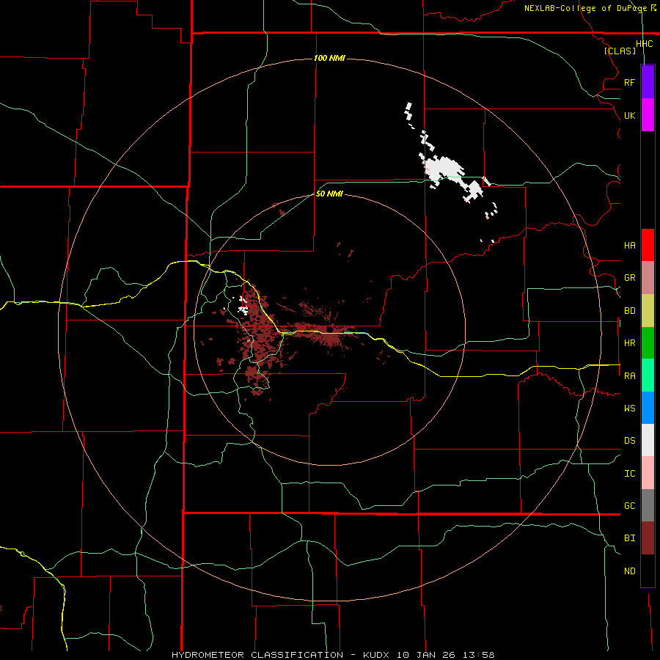The height and width of the screenshot is (660, 660).
Task: Click the BD legend label
Action: pos(629,311)
